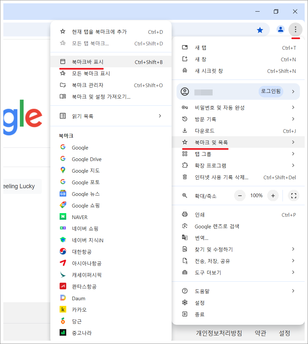Open the Google 지도 bookmark
308x344 pixels.
(86, 171)
